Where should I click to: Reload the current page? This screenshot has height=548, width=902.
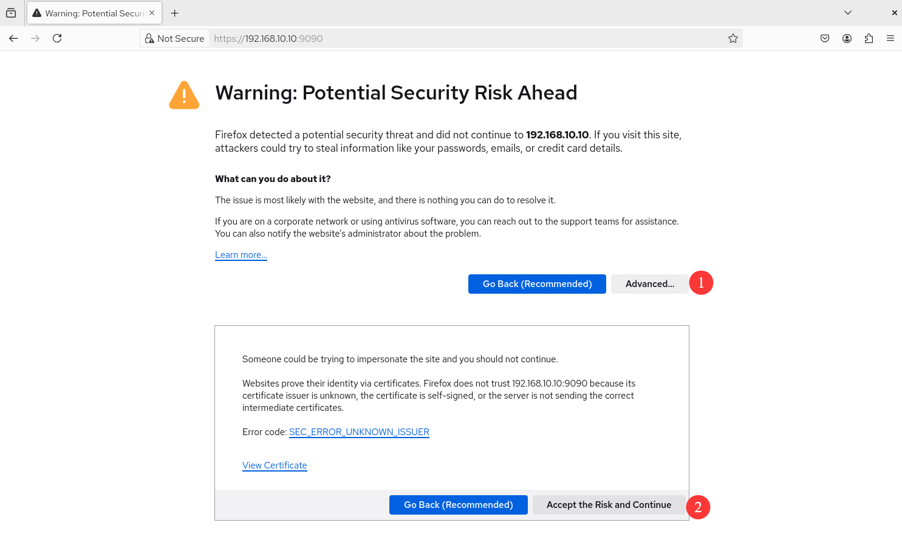tap(57, 38)
